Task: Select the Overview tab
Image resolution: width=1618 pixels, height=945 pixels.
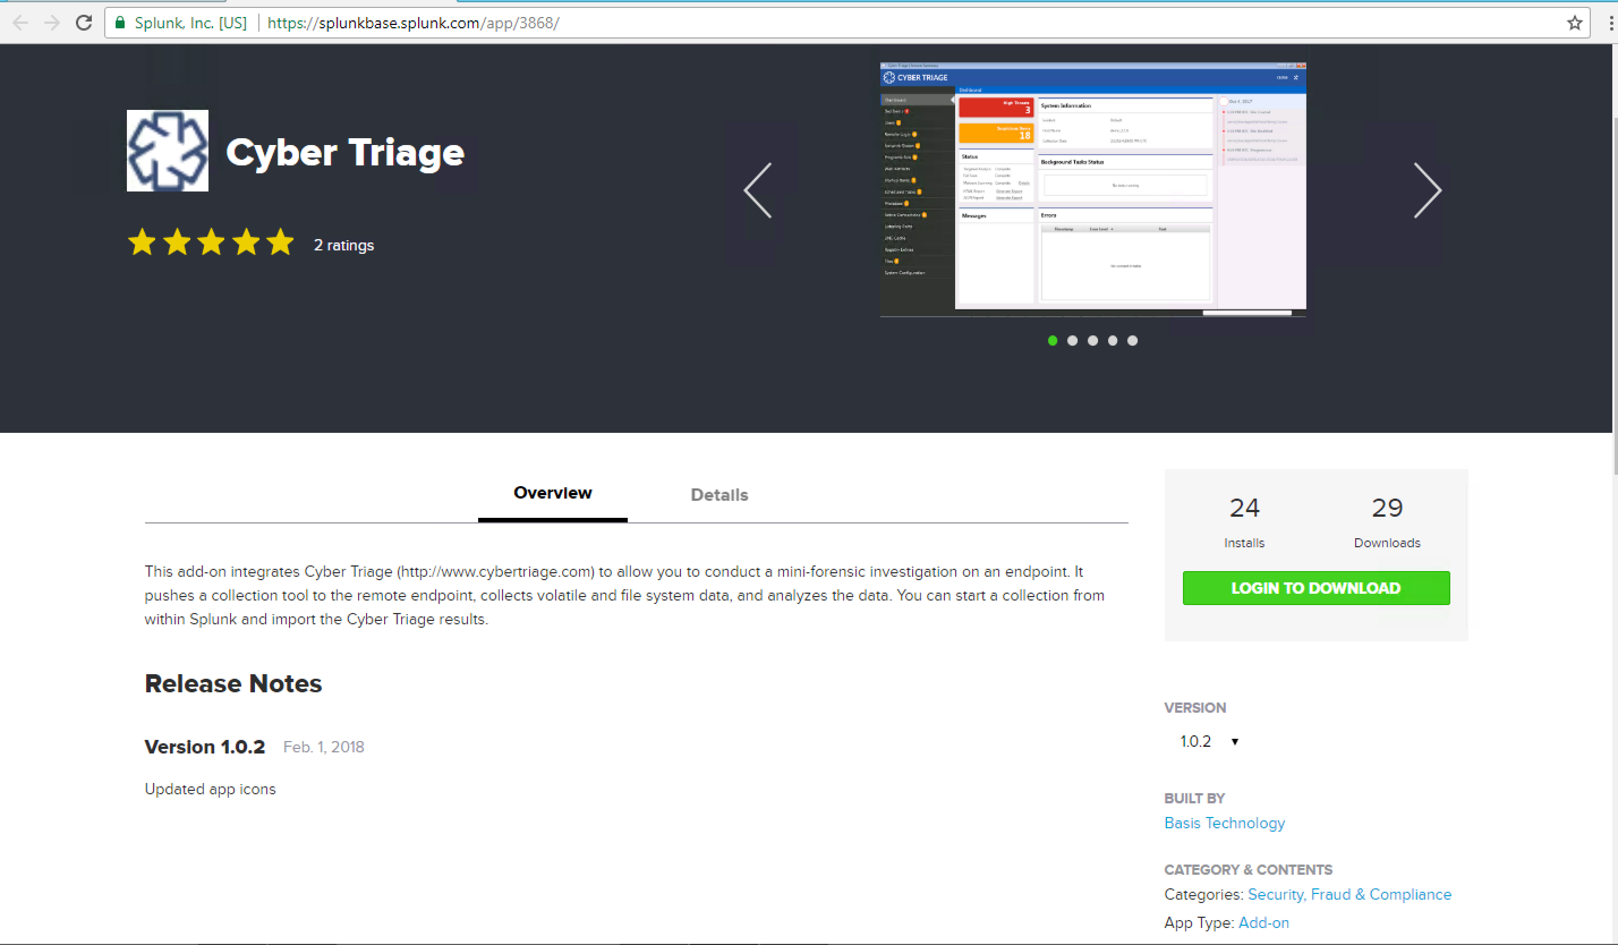Action: [553, 493]
